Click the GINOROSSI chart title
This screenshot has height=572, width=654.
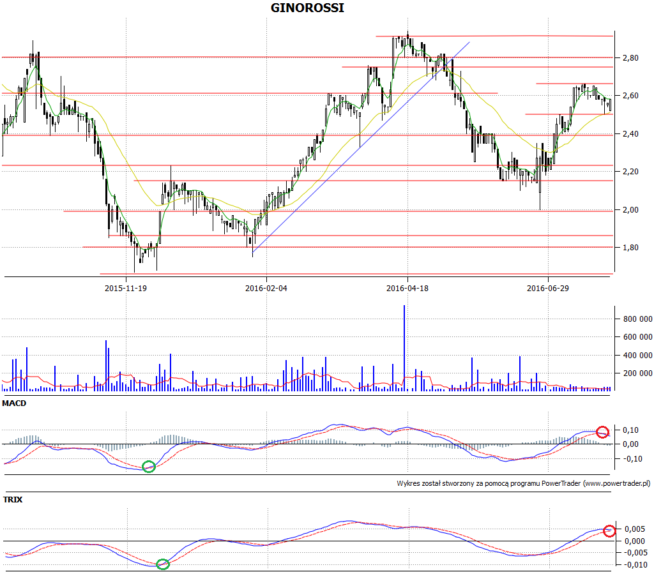click(307, 8)
